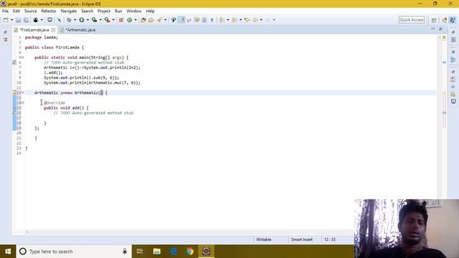Image resolution: width=459 pixels, height=258 pixels.
Task: Click the Open Perspective icon
Action: [434, 20]
